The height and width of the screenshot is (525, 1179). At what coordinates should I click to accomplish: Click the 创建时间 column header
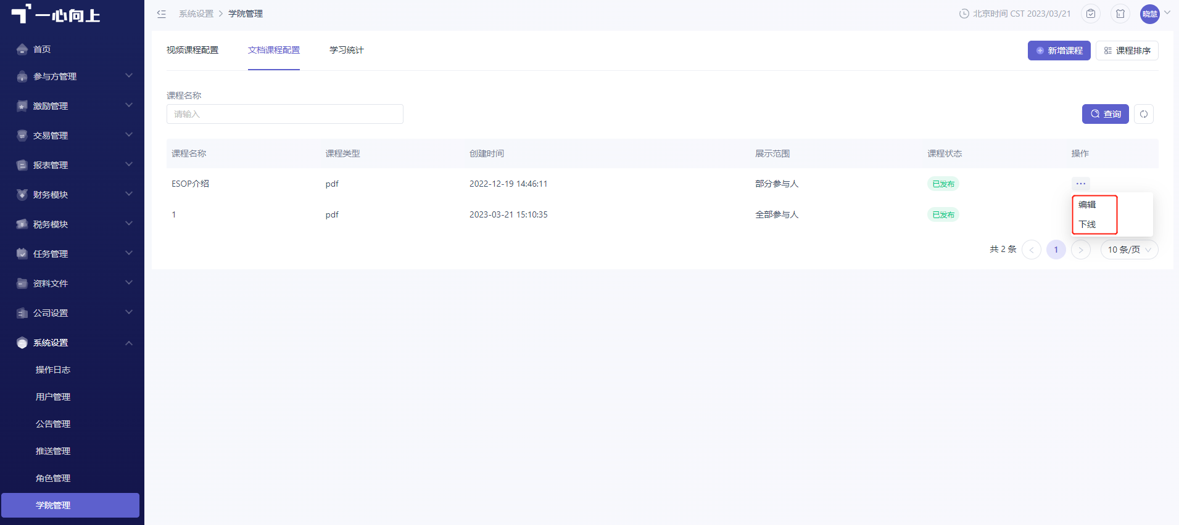(487, 153)
